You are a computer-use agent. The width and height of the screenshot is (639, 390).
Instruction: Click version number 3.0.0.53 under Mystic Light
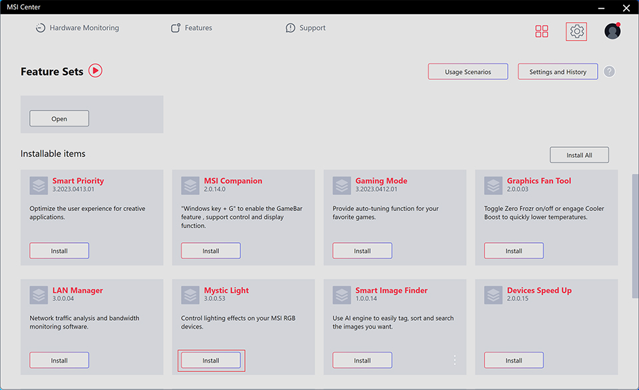214,298
